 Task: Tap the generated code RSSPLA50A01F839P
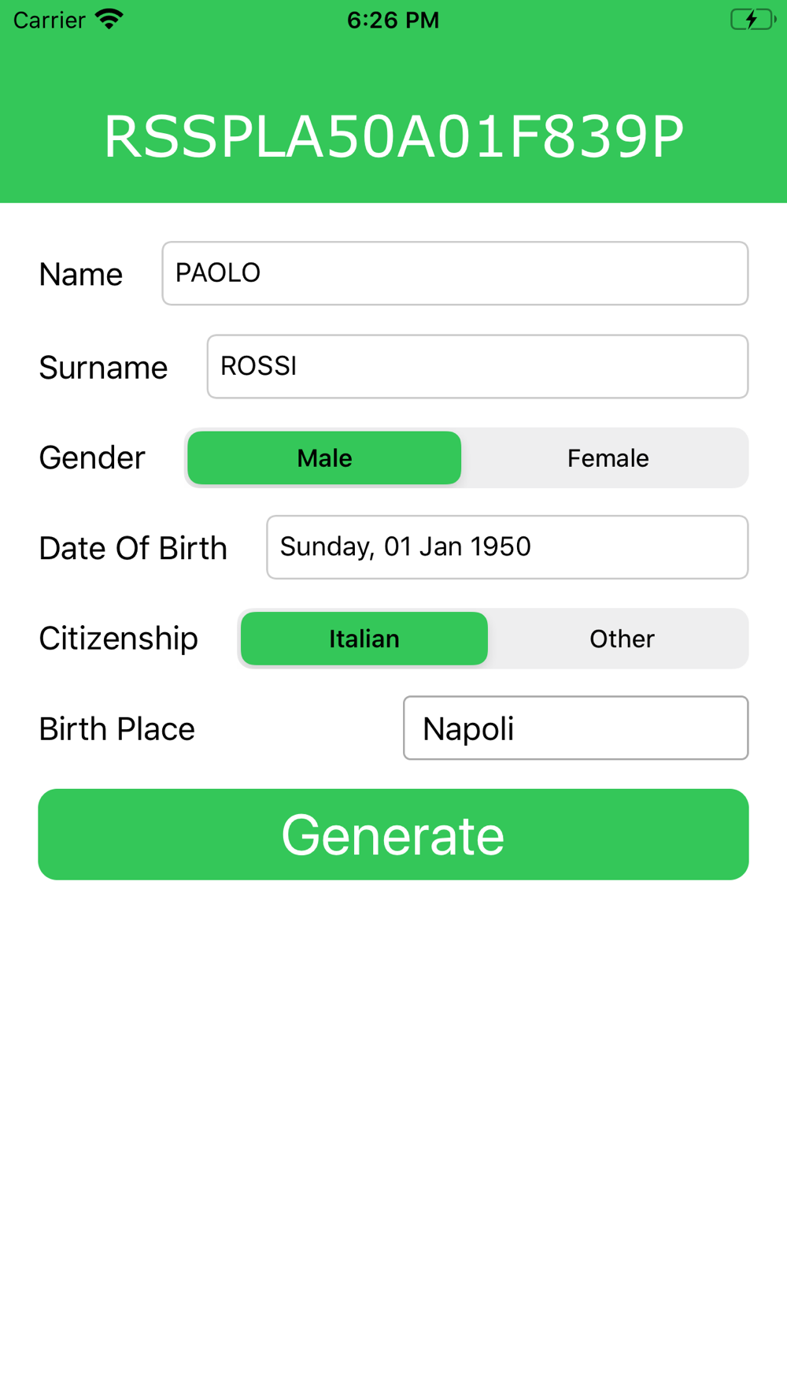click(393, 138)
